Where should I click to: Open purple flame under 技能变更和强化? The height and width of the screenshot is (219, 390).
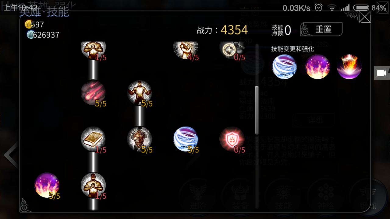[x=317, y=67]
